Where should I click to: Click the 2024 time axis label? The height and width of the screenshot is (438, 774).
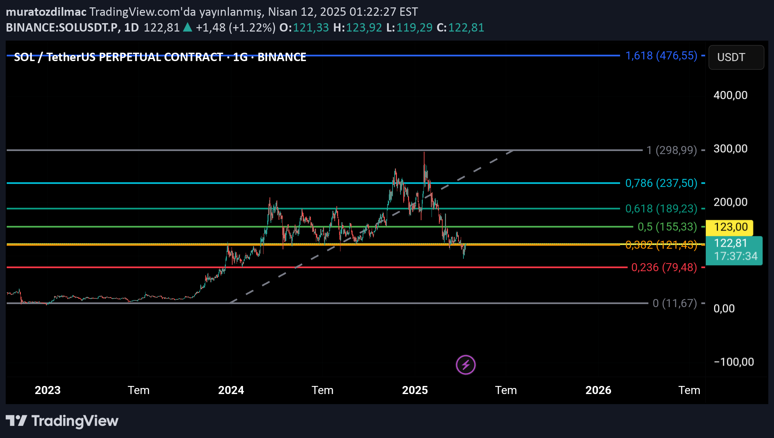pyautogui.click(x=231, y=390)
